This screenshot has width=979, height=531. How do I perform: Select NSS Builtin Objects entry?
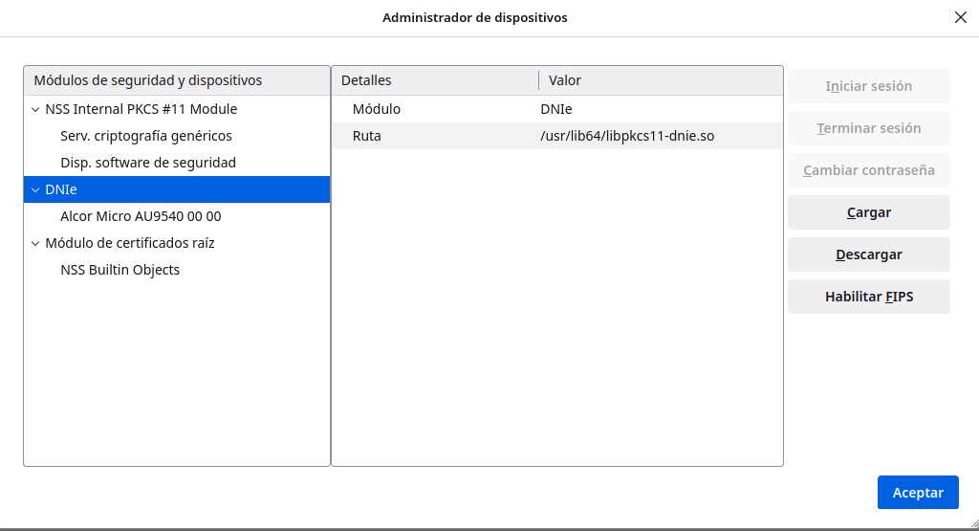click(x=120, y=270)
